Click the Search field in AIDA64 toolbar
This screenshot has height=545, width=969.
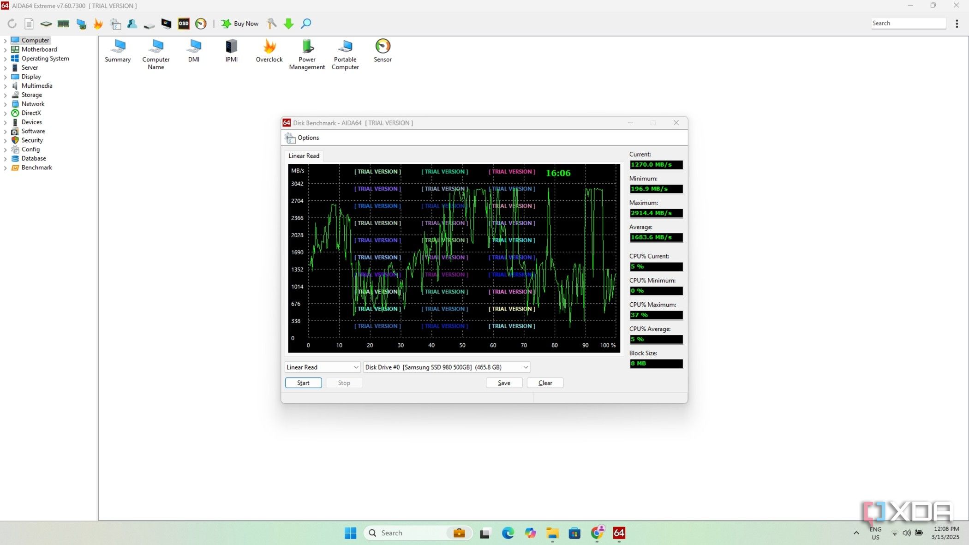point(908,23)
